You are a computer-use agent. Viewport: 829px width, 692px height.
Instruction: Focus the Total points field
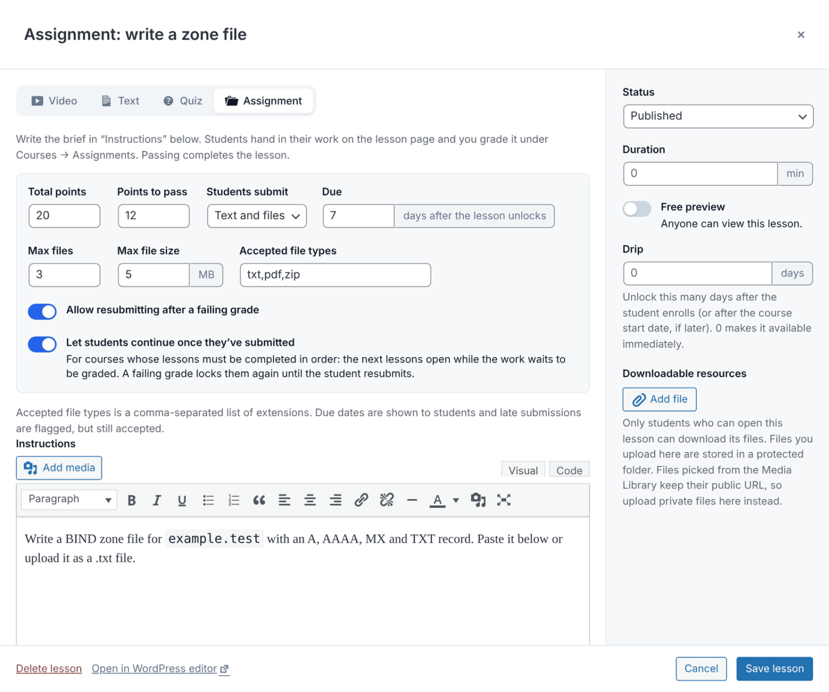[64, 216]
